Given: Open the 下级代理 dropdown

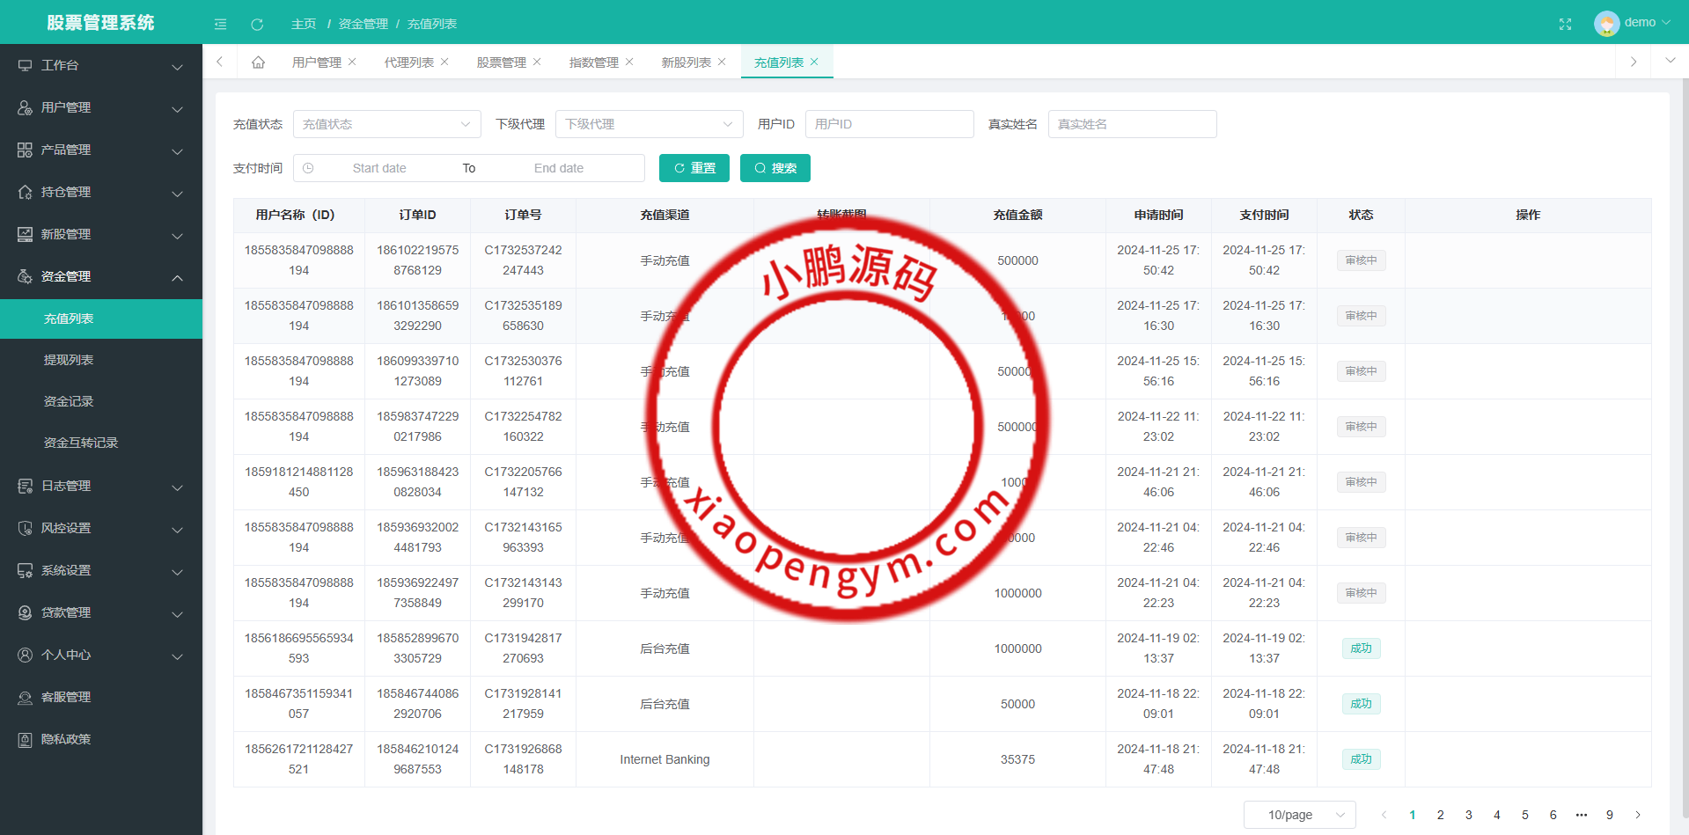Looking at the screenshot, I should click(649, 124).
